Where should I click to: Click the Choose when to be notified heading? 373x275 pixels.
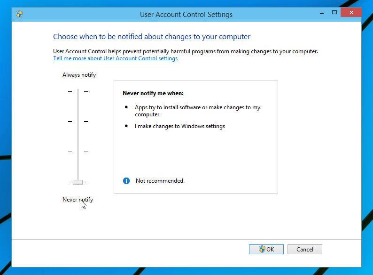152,37
